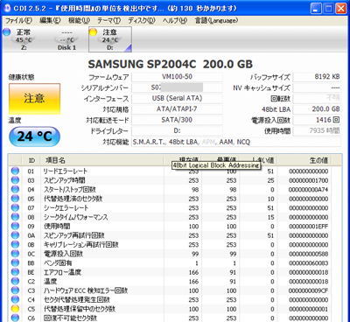The height and width of the screenshot is (322, 350).
Task: Click status icon for C6 回復不可能セクタ数
Action: [15, 318]
